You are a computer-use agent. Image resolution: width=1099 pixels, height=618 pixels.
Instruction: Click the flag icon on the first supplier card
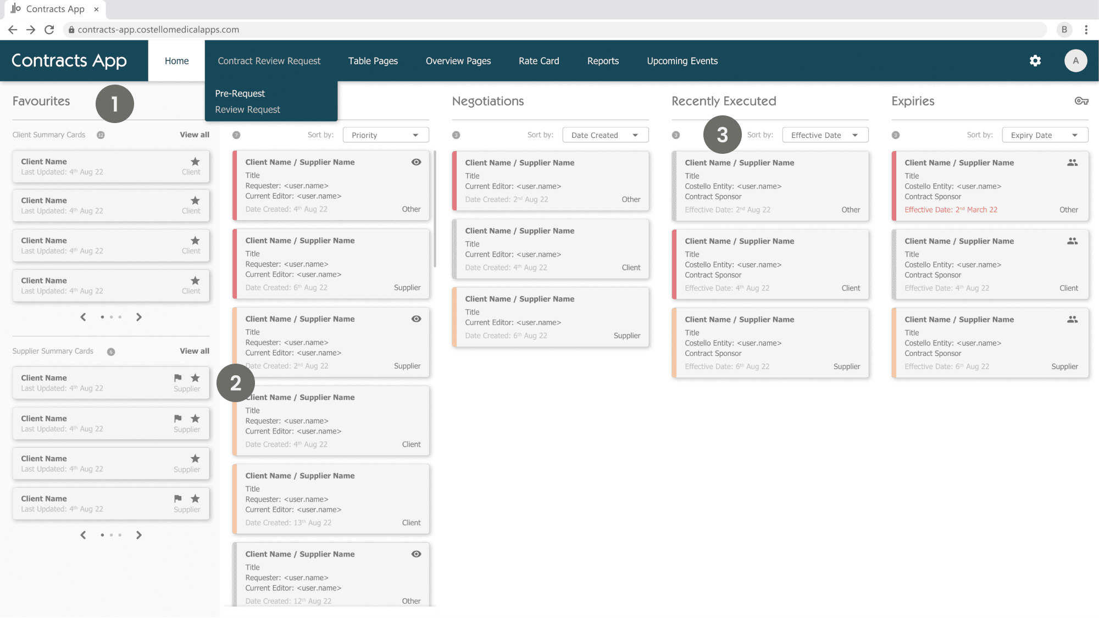pyautogui.click(x=177, y=377)
